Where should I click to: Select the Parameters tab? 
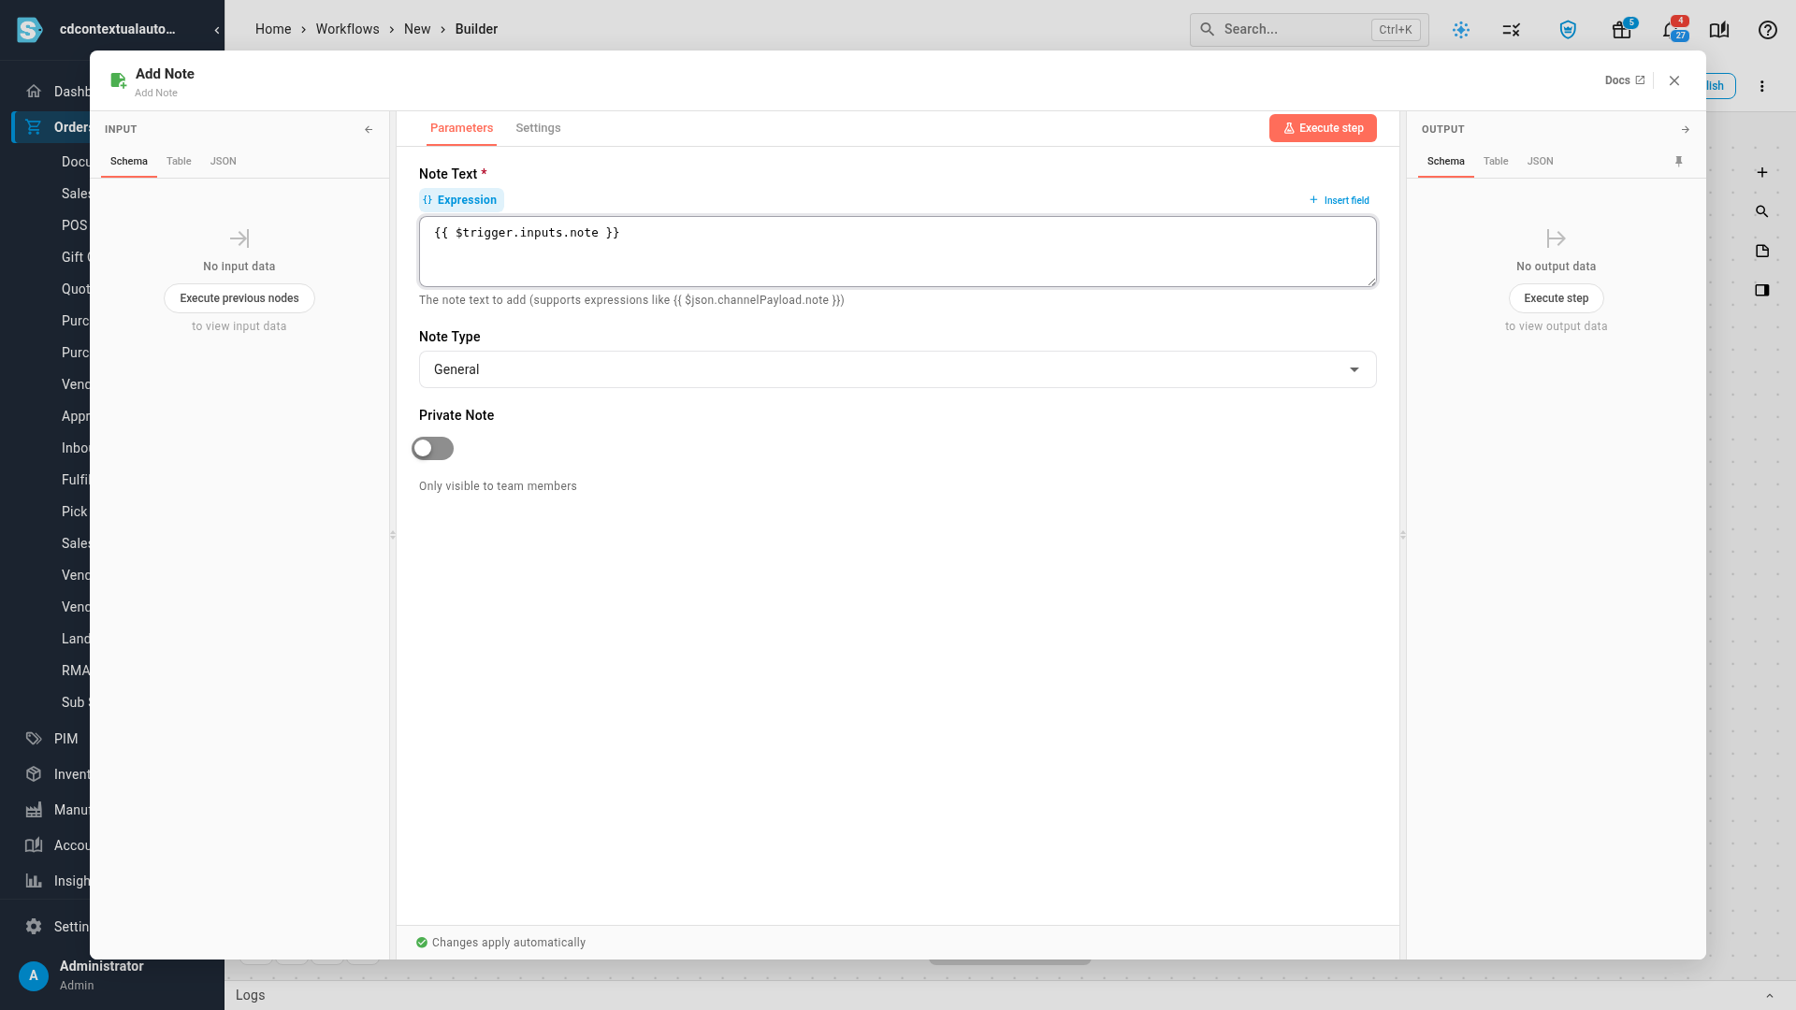[x=461, y=128]
